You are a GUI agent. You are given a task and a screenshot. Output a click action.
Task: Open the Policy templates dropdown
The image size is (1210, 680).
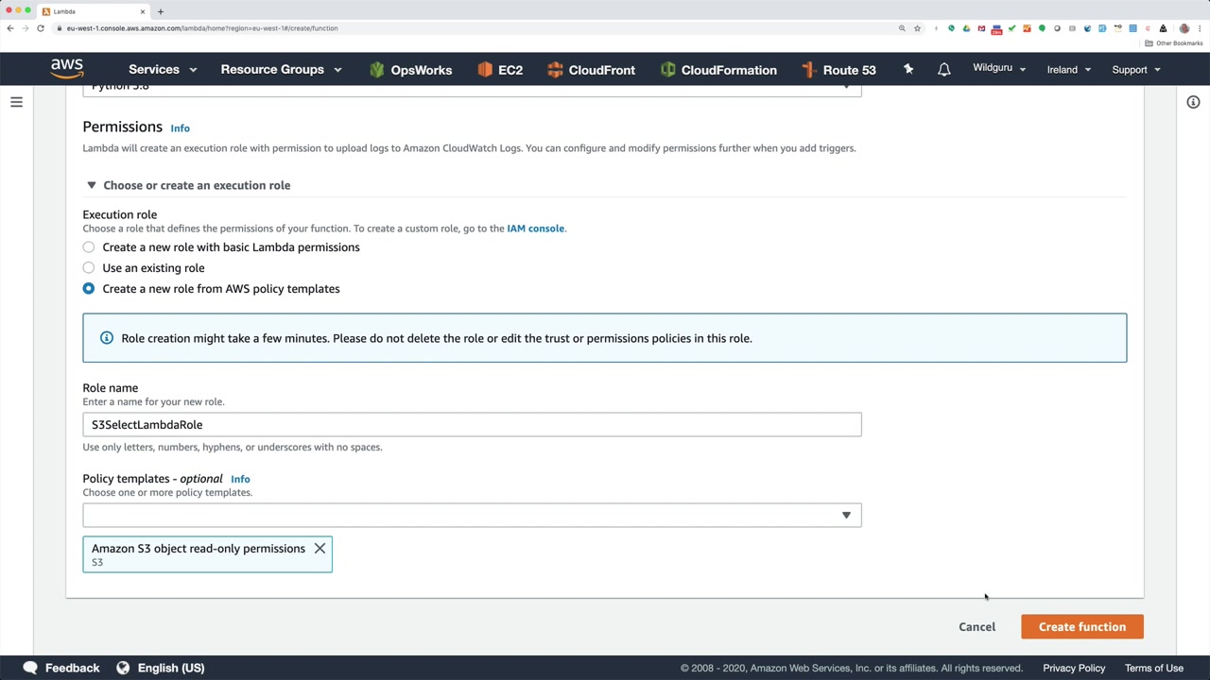(x=472, y=515)
